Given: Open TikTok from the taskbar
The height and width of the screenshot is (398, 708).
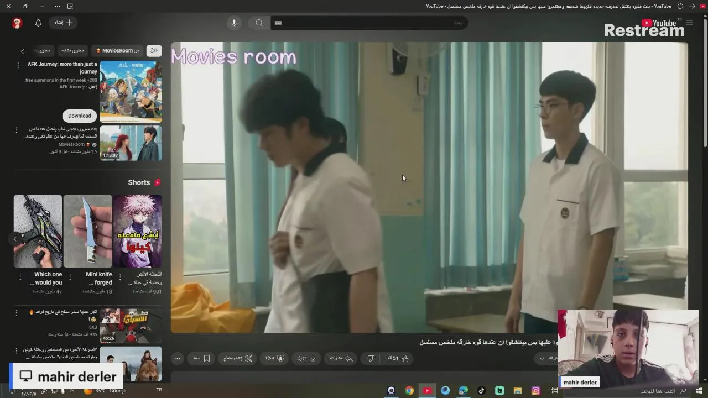Looking at the screenshot, I should [481, 391].
